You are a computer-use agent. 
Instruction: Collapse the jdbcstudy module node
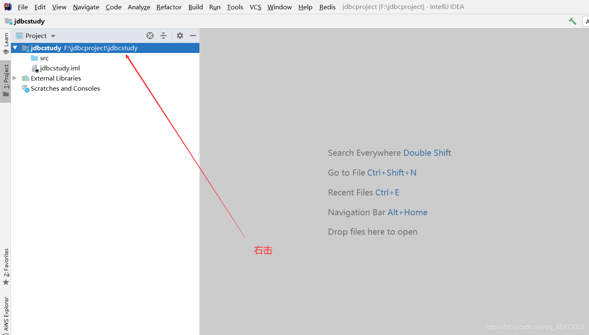coord(15,48)
